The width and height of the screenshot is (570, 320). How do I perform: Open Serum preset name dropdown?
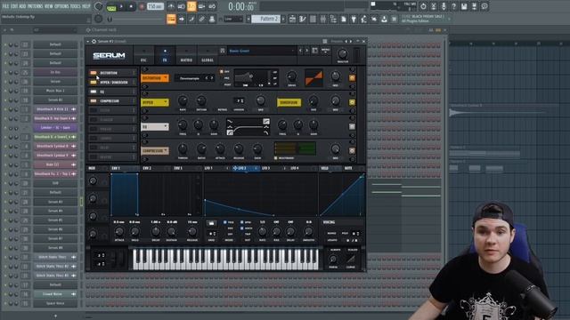click(x=261, y=51)
